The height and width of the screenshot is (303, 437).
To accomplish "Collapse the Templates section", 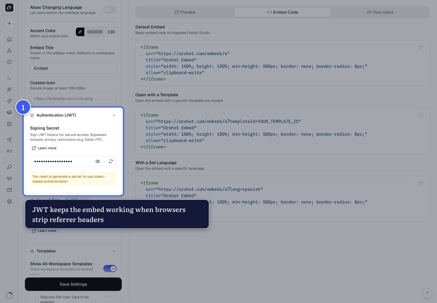I will point(114,251).
